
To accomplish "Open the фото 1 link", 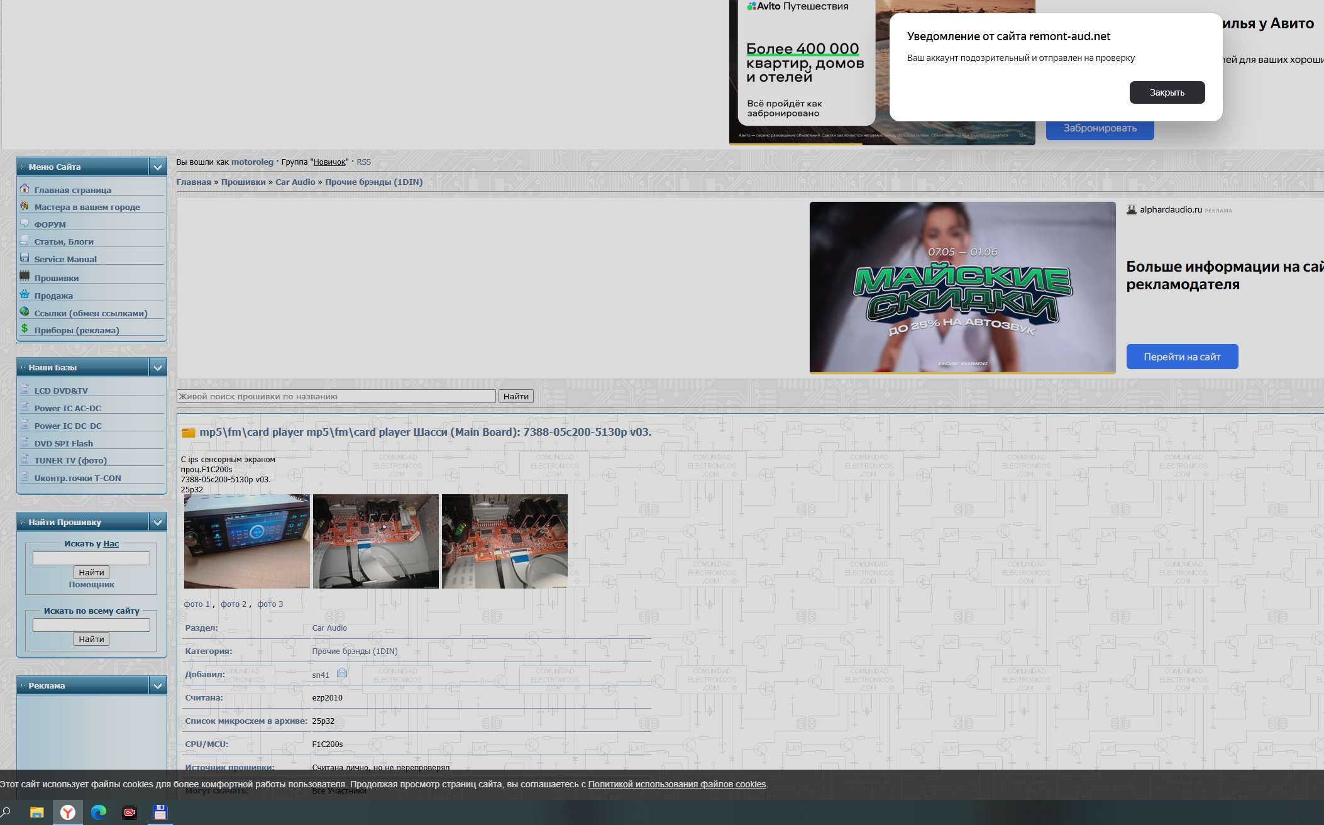I will 197,604.
